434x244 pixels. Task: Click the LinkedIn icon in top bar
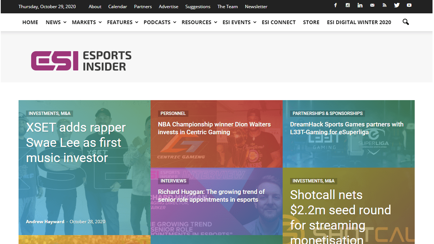tap(360, 6)
